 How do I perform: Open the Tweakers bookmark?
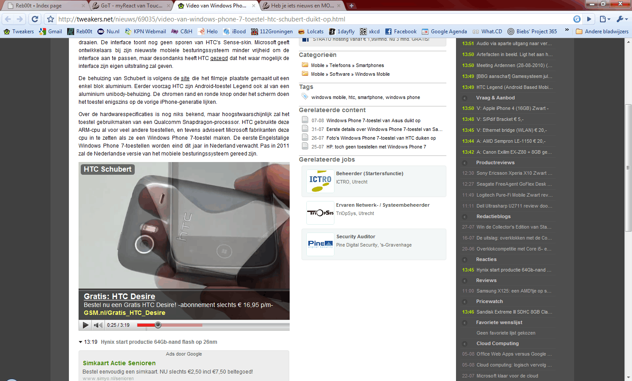click(x=18, y=32)
